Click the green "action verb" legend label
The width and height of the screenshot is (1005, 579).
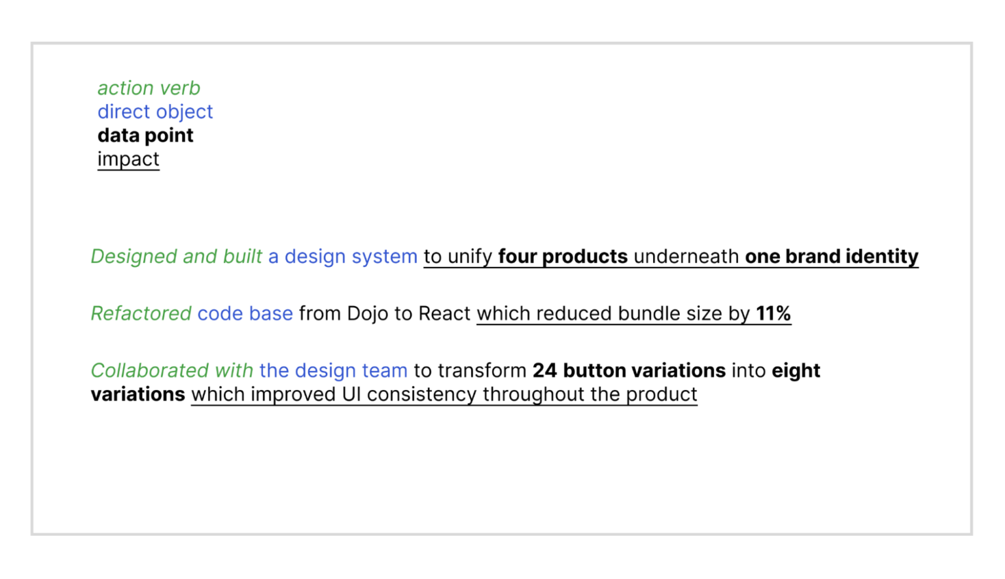pos(149,88)
